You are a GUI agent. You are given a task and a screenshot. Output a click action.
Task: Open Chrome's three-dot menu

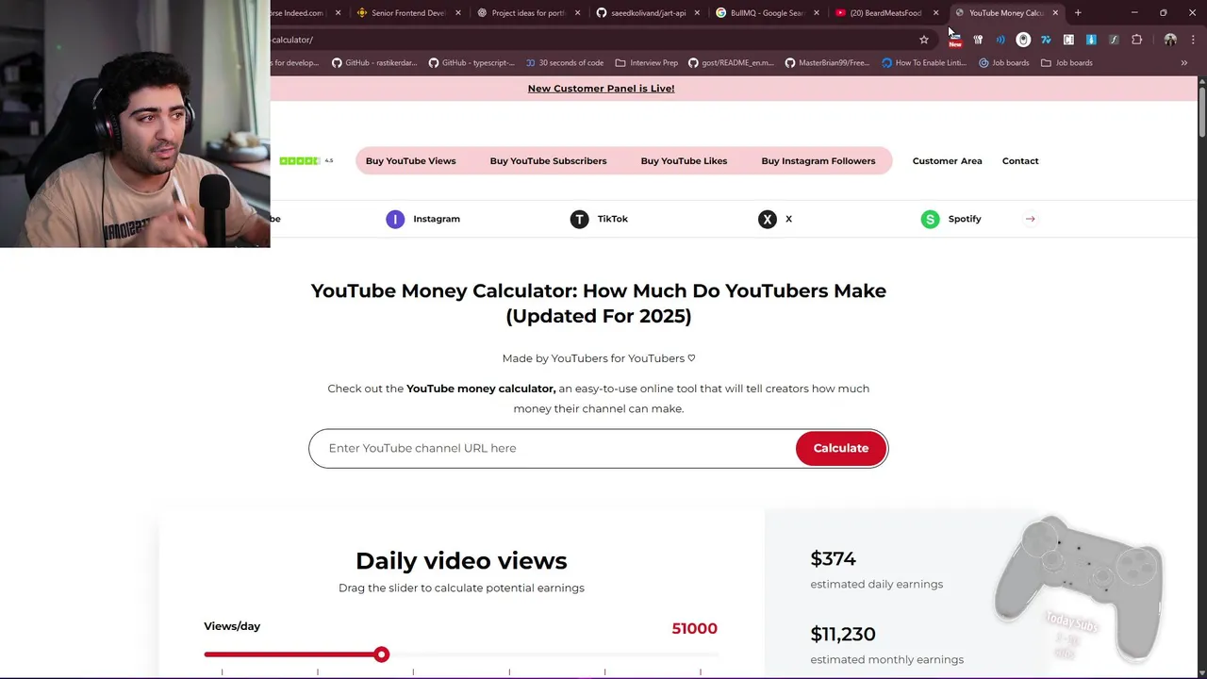[x=1193, y=40]
